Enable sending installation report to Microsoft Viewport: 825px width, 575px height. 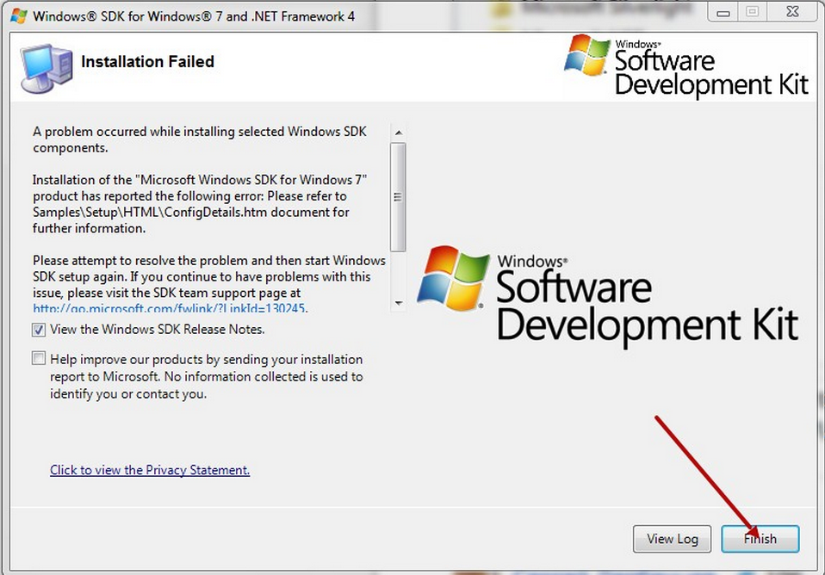39,359
